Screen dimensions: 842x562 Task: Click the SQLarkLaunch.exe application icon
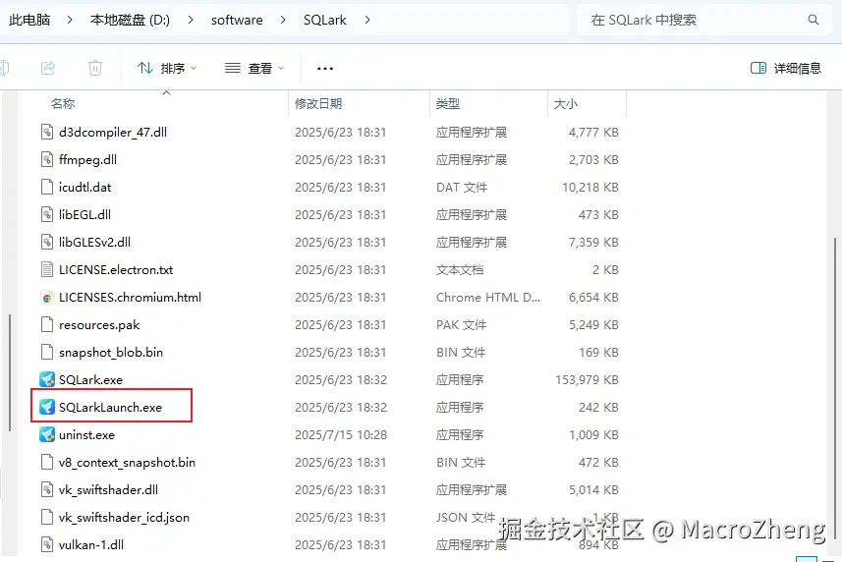[47, 407]
